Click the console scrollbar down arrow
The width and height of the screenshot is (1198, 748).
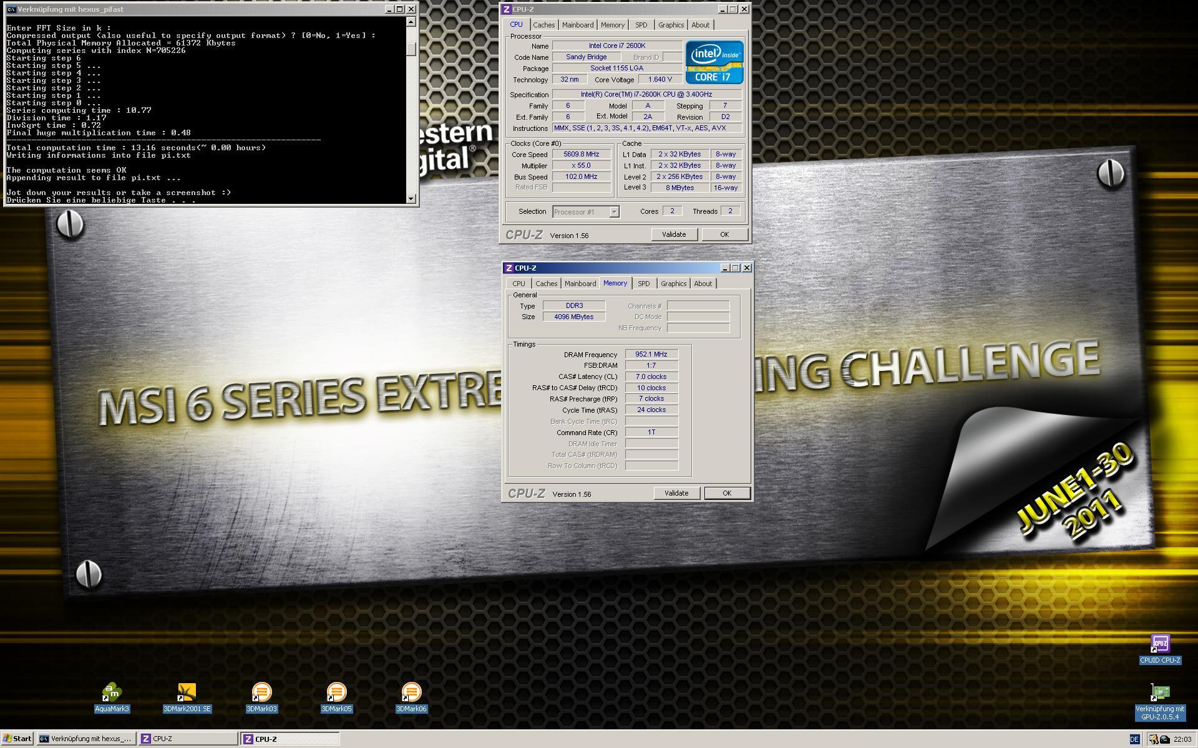[411, 199]
